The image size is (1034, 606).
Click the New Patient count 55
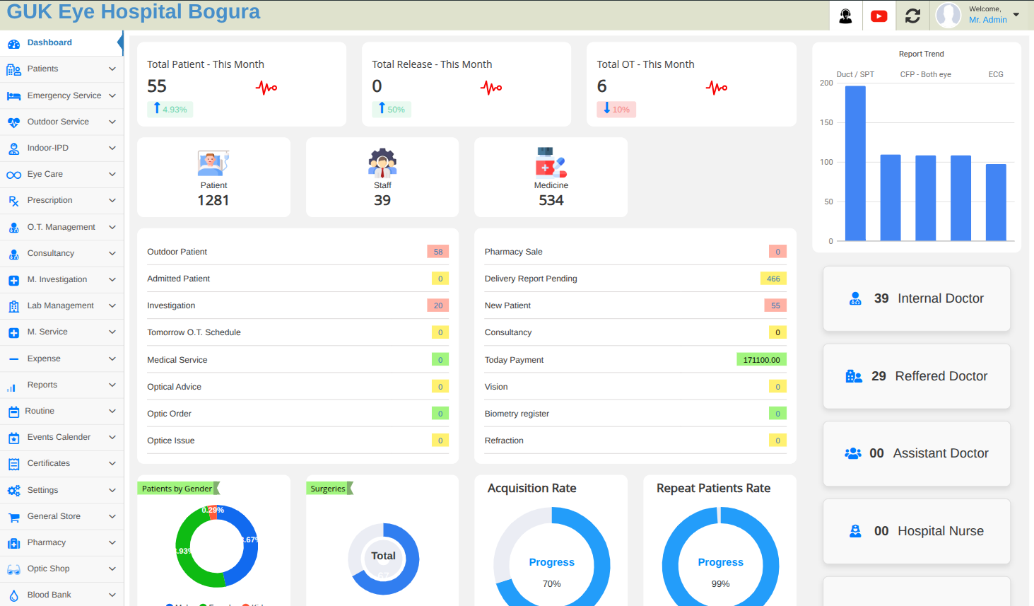click(x=775, y=305)
